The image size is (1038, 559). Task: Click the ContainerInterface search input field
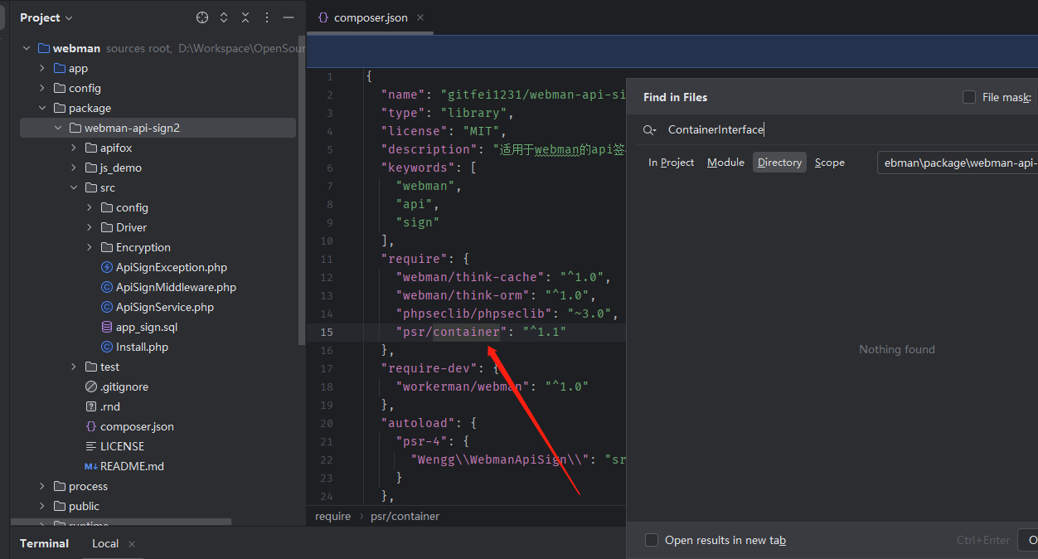tap(846, 129)
